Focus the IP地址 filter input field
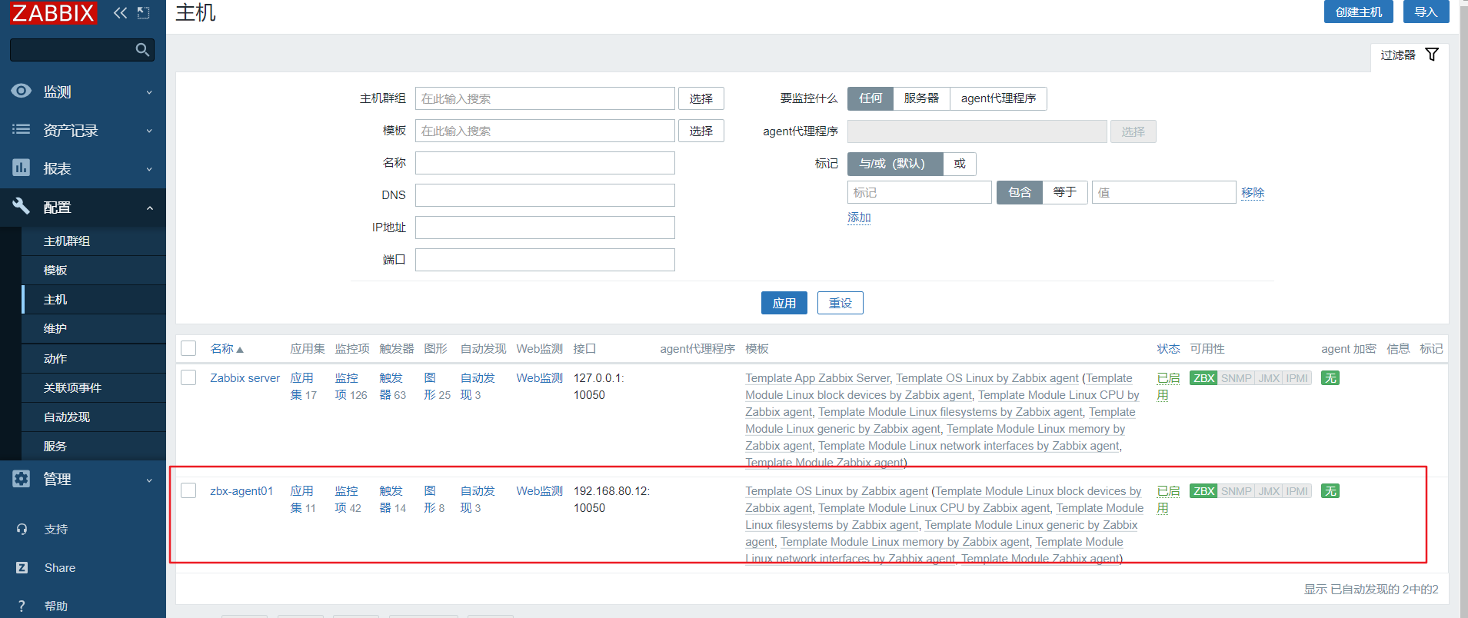The image size is (1468, 618). point(545,228)
